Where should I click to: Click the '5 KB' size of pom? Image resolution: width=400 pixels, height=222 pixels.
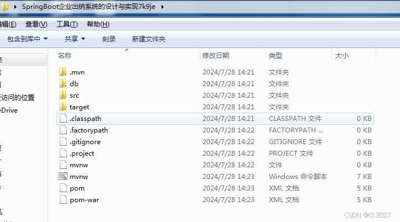[364, 188]
